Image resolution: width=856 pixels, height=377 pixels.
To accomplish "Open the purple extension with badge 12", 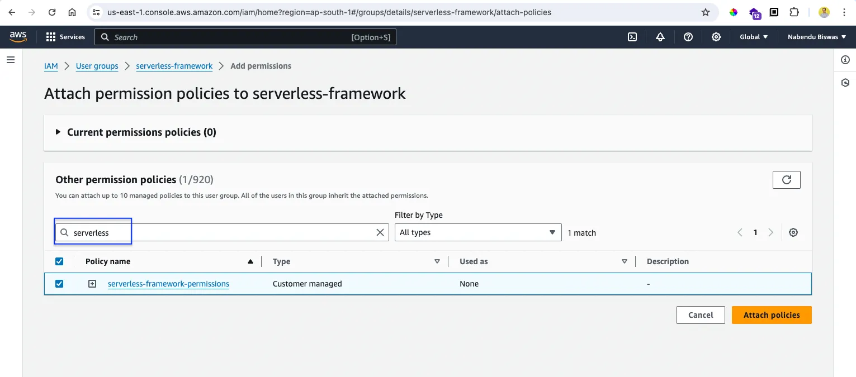I will point(754,13).
